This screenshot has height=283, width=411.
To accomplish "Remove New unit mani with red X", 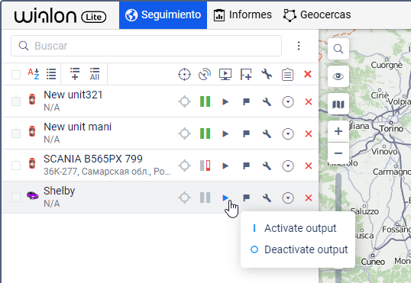I will [309, 133].
